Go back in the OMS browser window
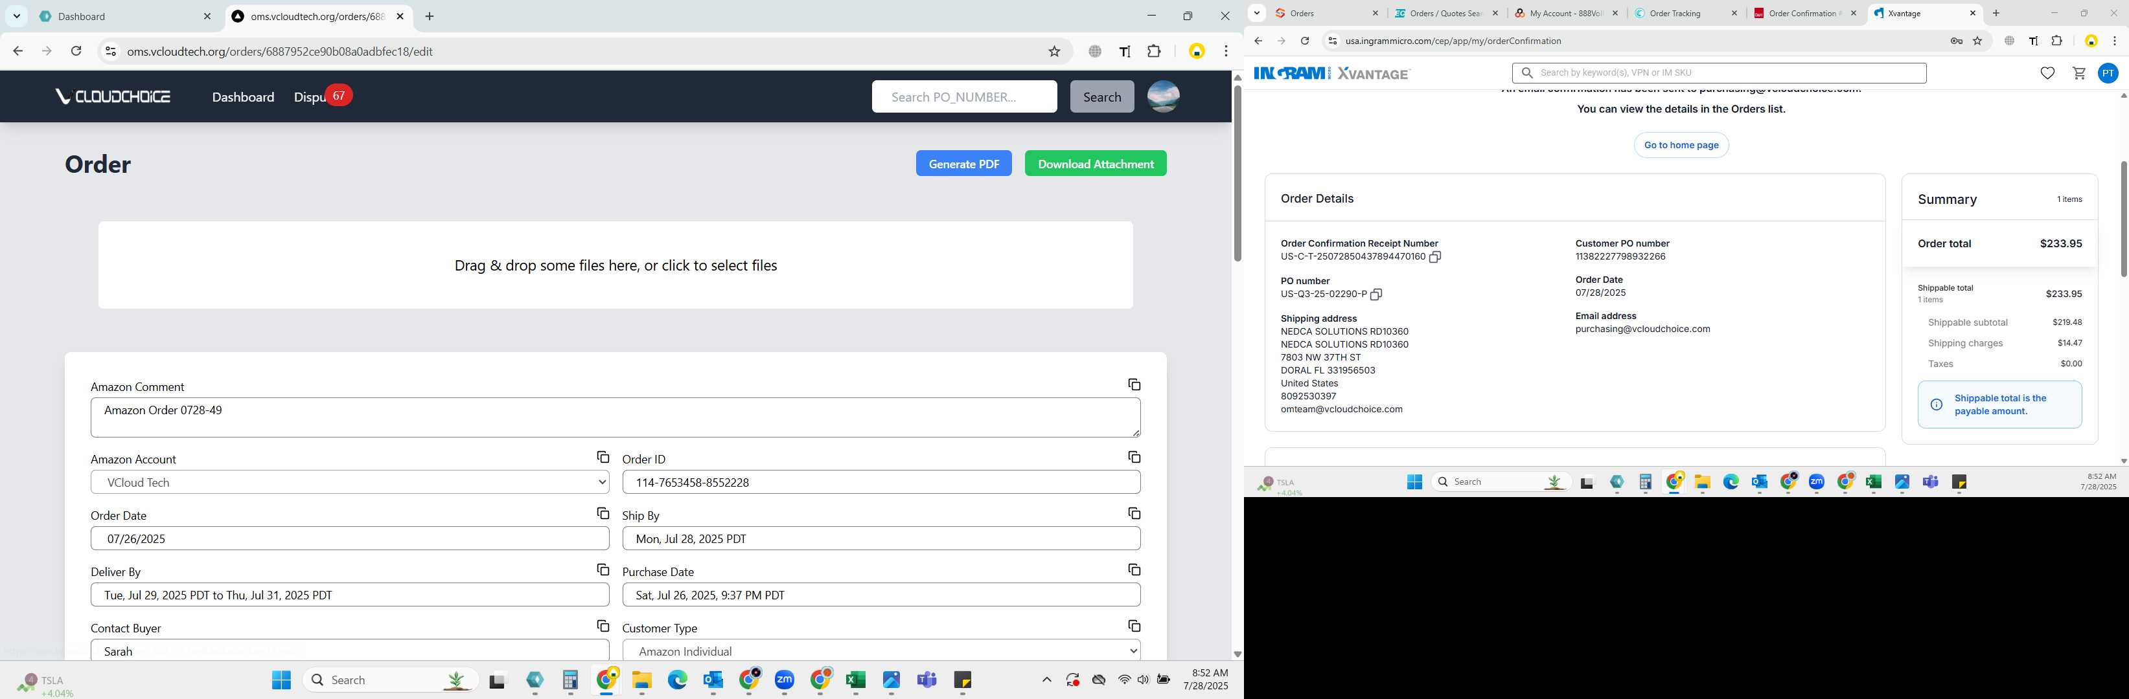2129x699 pixels. tap(17, 51)
